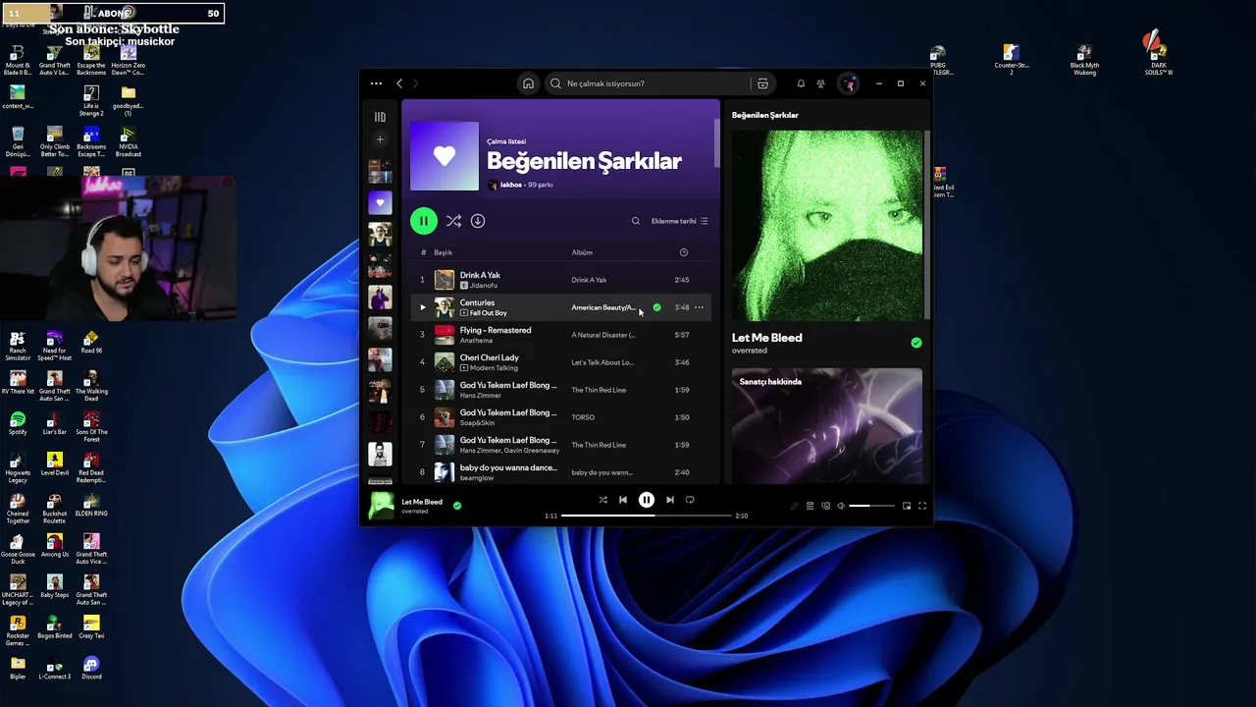
Task: Click the 'Let Me Bleed' album art in the player bar
Action: click(381, 506)
